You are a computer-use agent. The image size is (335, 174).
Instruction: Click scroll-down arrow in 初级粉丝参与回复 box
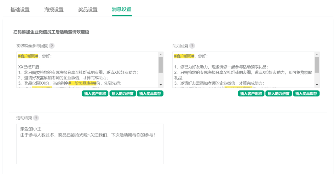(x=161, y=85)
